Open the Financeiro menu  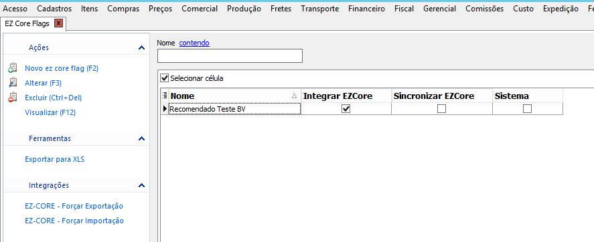[367, 9]
